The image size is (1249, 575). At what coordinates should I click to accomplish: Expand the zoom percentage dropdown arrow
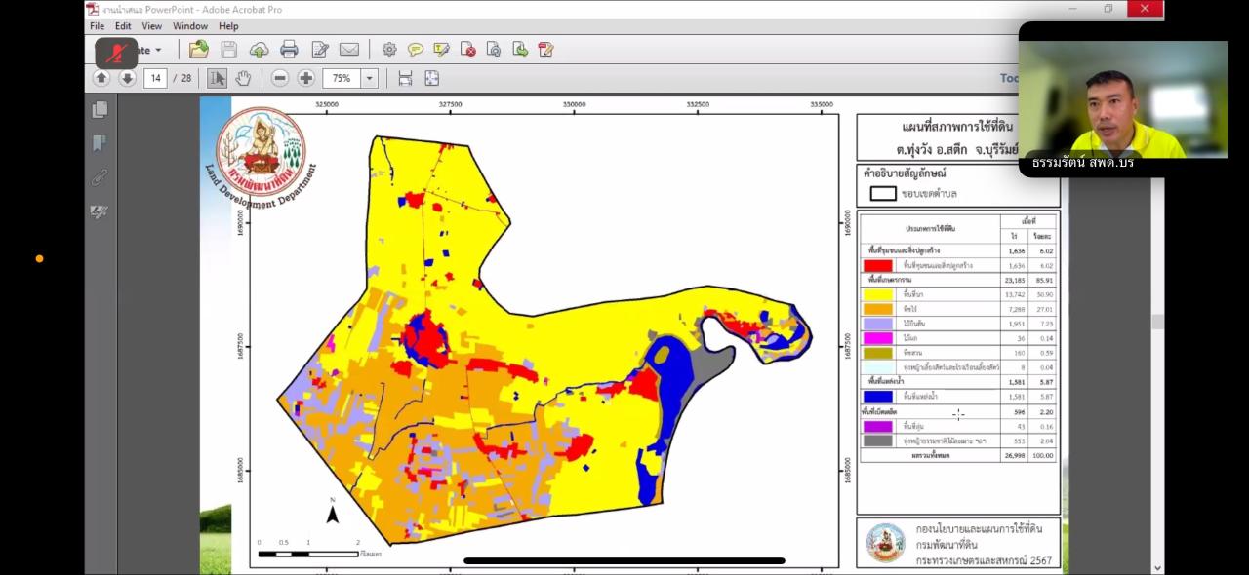[369, 78]
